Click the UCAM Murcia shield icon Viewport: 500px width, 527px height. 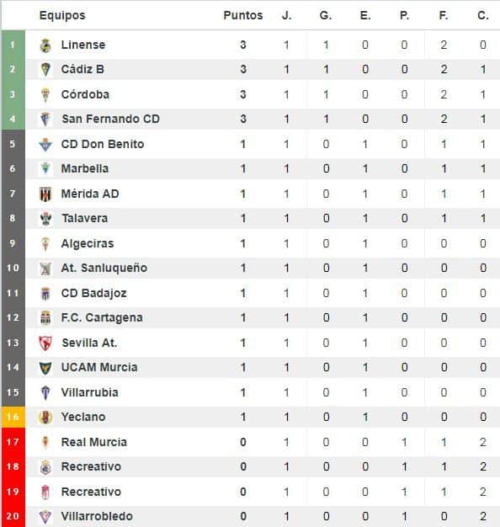45,368
